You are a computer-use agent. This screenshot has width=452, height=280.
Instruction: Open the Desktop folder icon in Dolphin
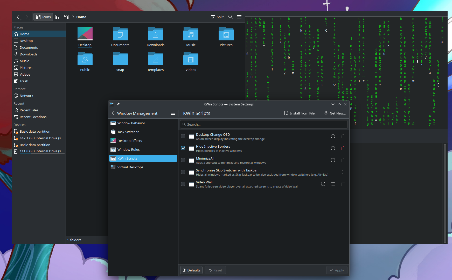[x=85, y=34]
